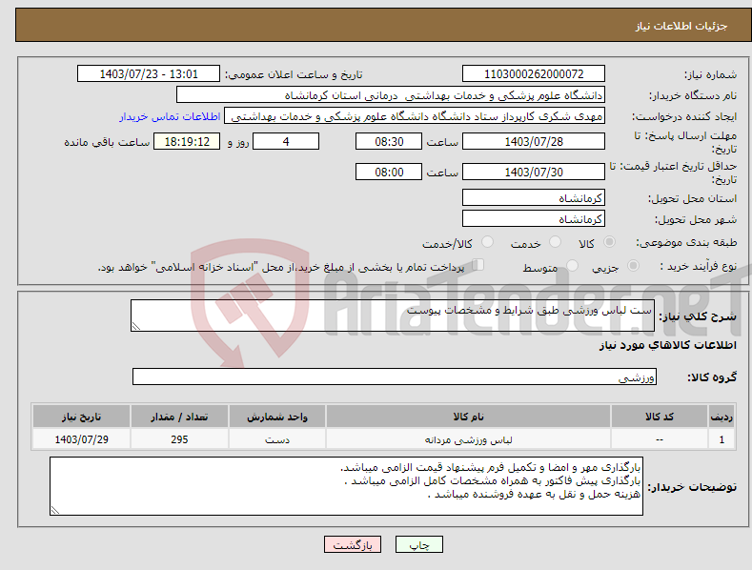Select the متوسط purchase type radio
The image size is (752, 570).
pyautogui.click(x=572, y=265)
